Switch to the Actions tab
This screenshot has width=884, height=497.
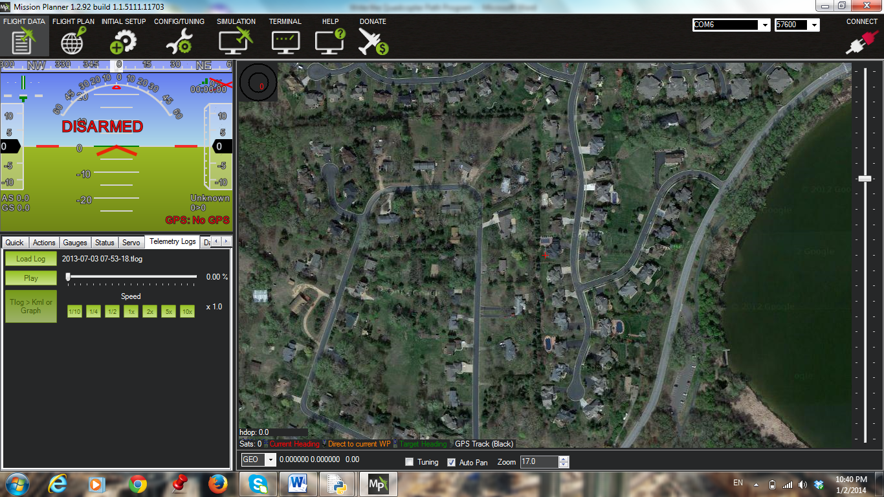[43, 242]
